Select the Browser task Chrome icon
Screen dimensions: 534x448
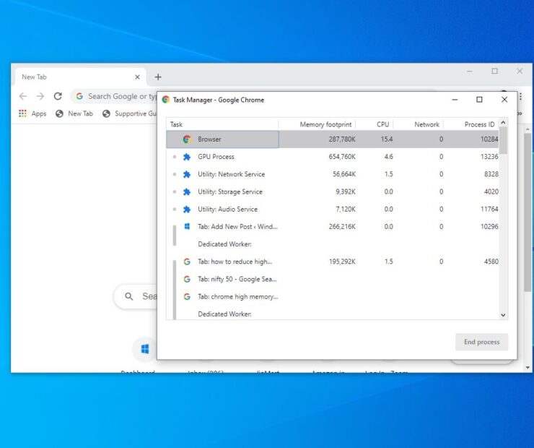click(187, 139)
